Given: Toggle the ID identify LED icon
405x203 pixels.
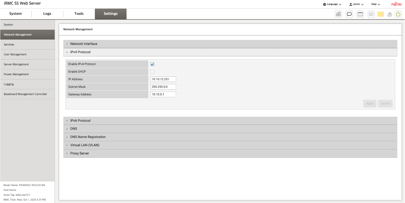Looking at the screenshot, I should click(371, 14).
